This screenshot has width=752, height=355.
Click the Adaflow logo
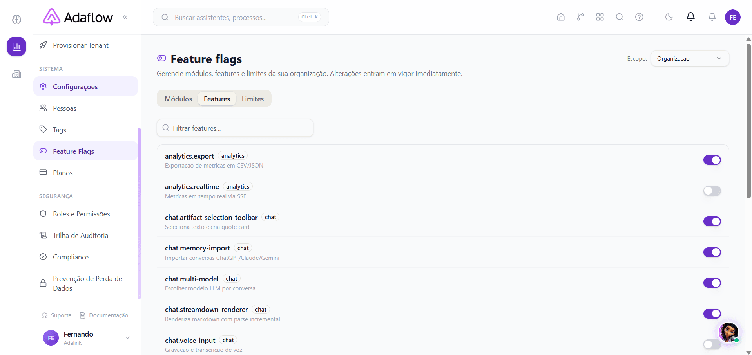coord(78,17)
